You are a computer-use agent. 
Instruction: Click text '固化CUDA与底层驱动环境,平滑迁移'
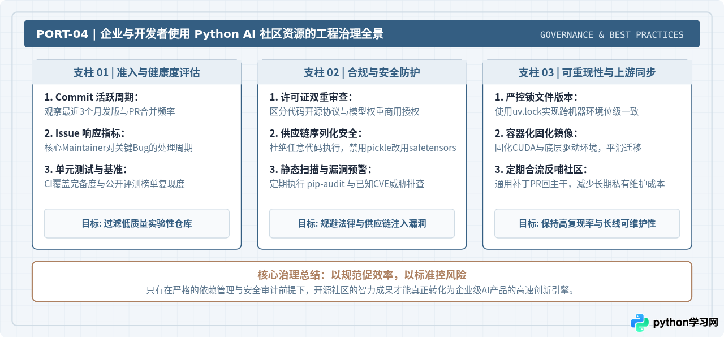tap(568, 148)
